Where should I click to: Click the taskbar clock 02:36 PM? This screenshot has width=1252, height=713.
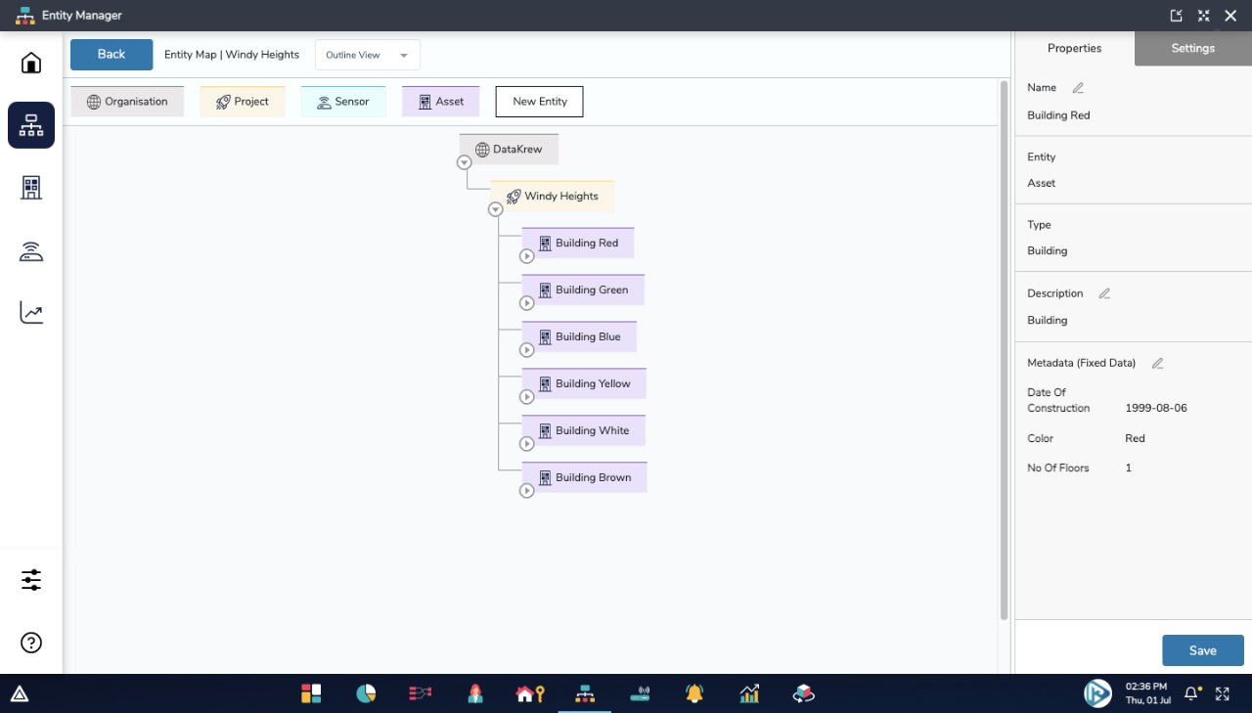(x=1146, y=688)
